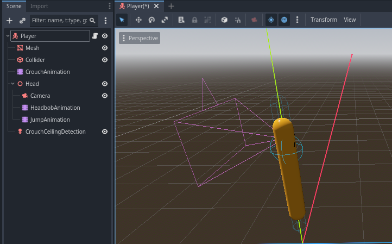Select the Move mode tool
This screenshot has height=244, width=392.
(138, 20)
